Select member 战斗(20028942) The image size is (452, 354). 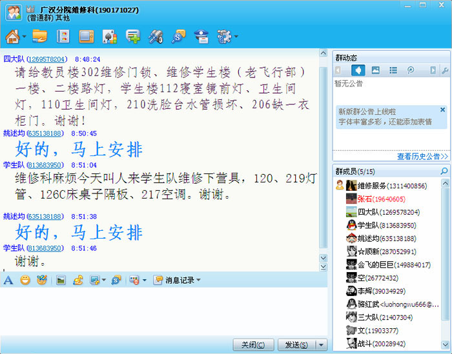click(x=387, y=344)
